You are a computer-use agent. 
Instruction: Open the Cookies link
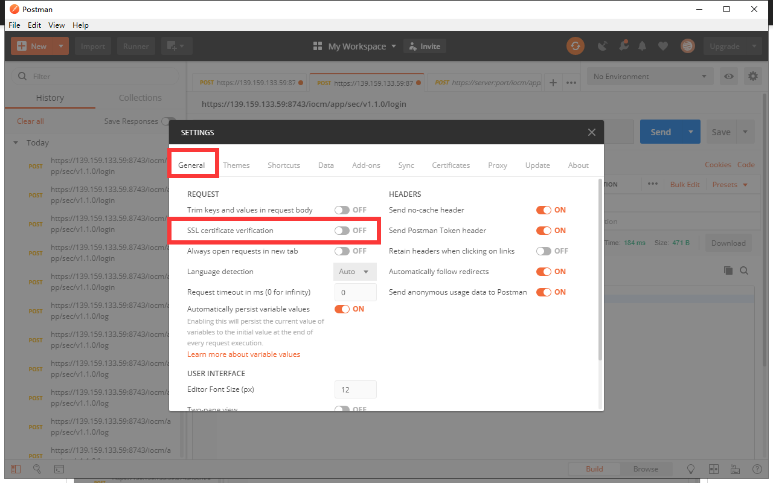pos(718,164)
